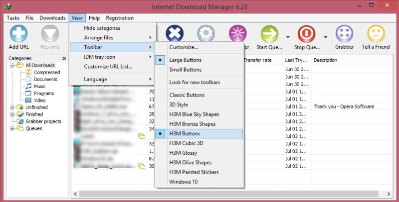The height and width of the screenshot is (202, 399).
Task: Select the Documents category icon
Action: point(28,79)
